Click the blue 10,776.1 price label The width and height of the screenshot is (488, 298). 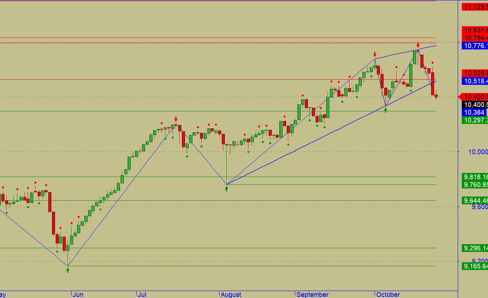475,46
